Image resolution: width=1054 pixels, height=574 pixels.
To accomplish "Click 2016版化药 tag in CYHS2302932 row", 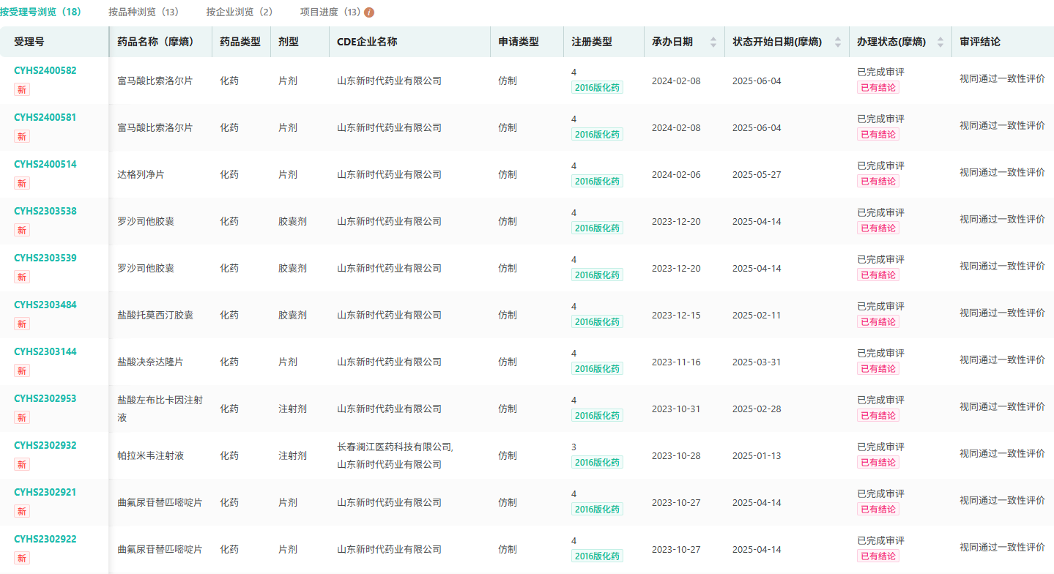I will point(597,462).
